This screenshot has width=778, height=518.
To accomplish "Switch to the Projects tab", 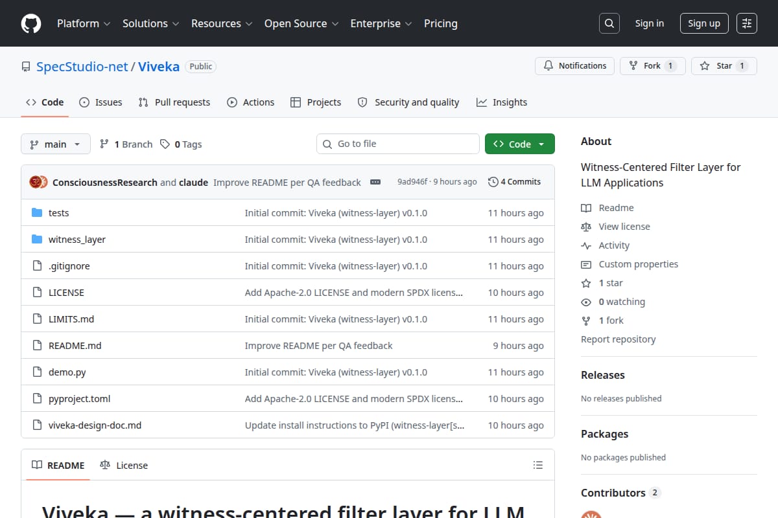I will pos(316,102).
